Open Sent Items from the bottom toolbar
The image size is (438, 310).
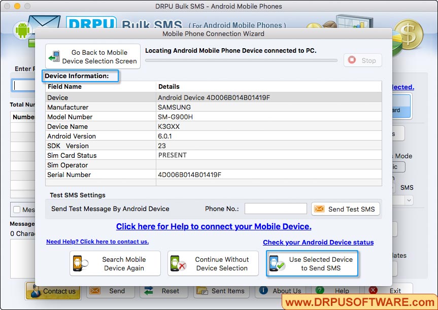[222, 291]
